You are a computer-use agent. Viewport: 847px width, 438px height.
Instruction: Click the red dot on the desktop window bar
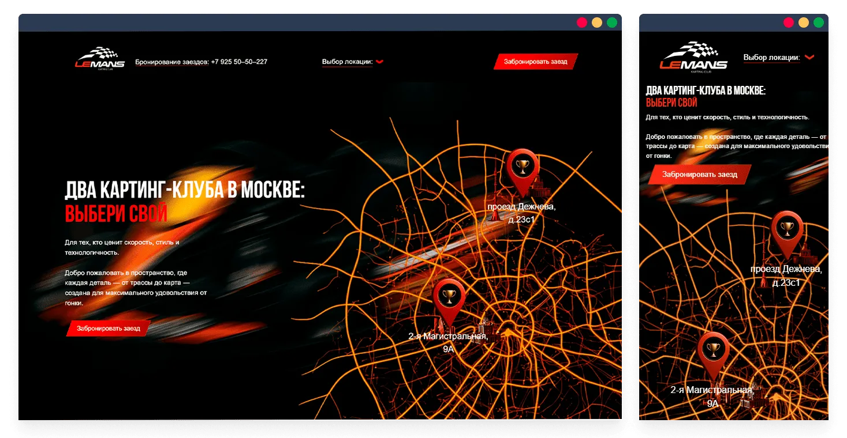click(581, 22)
